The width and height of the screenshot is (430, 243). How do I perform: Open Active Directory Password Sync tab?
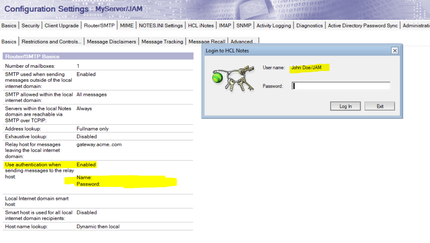coord(363,25)
